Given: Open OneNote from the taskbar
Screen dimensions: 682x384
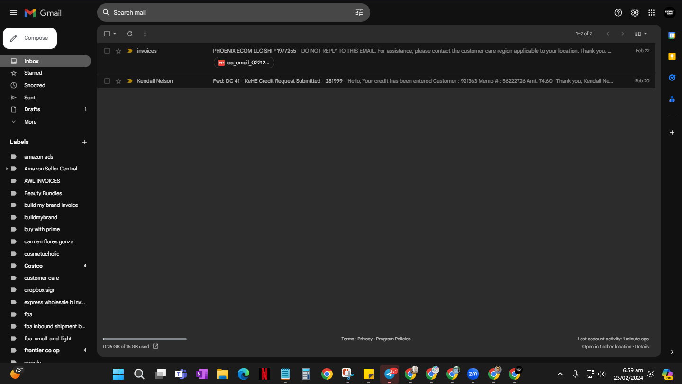Looking at the screenshot, I should pyautogui.click(x=202, y=374).
